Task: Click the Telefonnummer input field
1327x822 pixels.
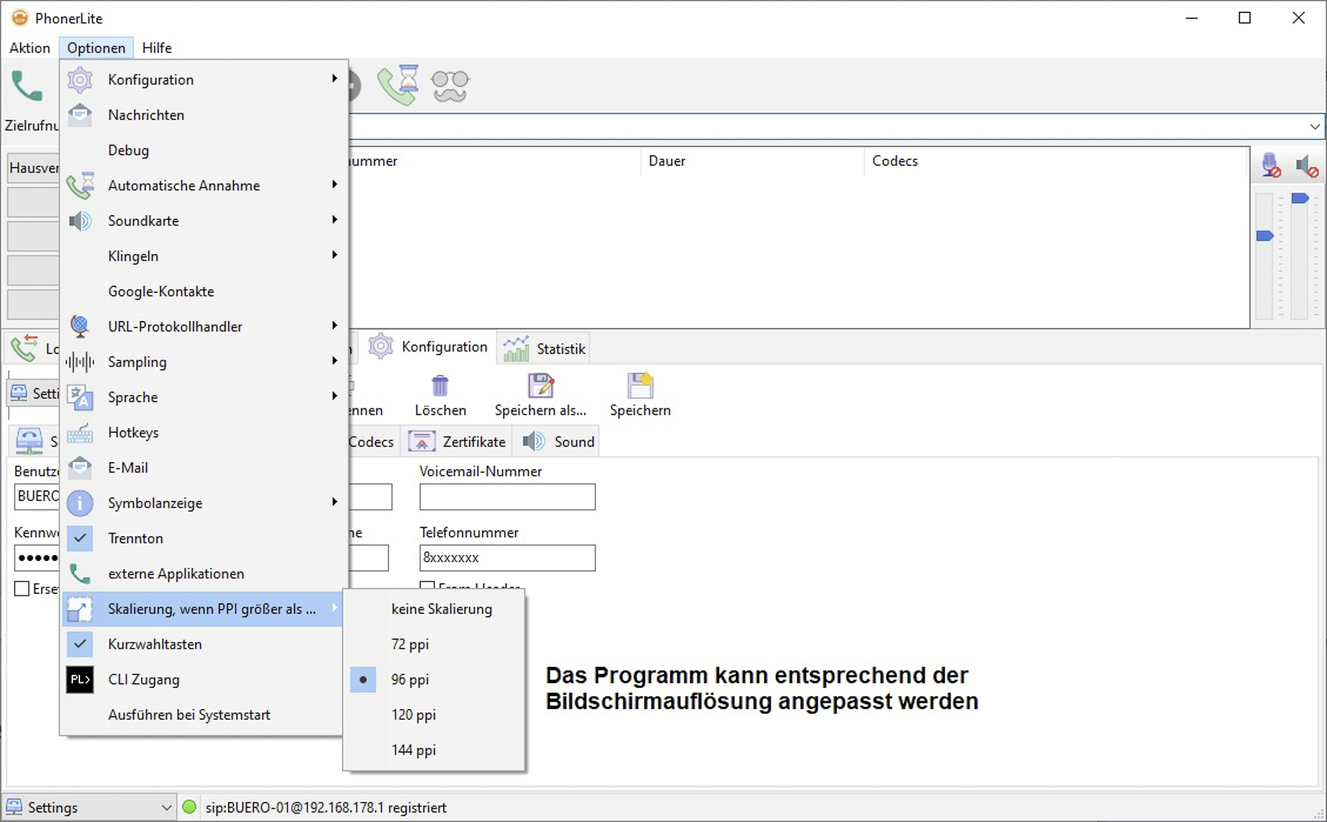Action: click(507, 558)
